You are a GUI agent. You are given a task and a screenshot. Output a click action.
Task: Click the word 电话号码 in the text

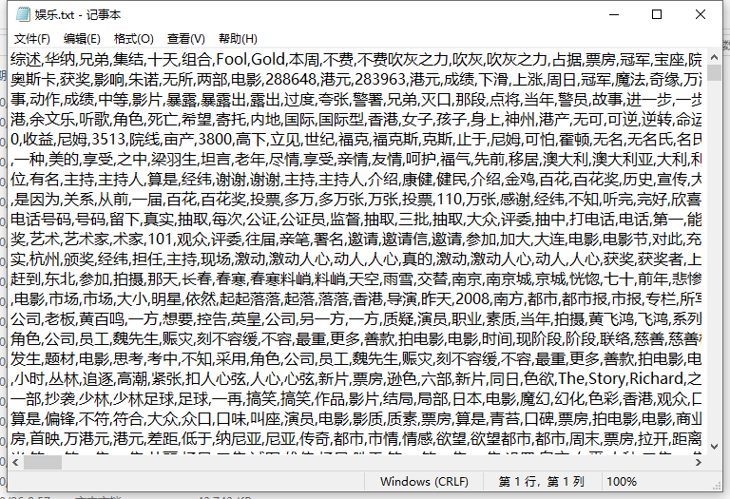click(x=41, y=220)
